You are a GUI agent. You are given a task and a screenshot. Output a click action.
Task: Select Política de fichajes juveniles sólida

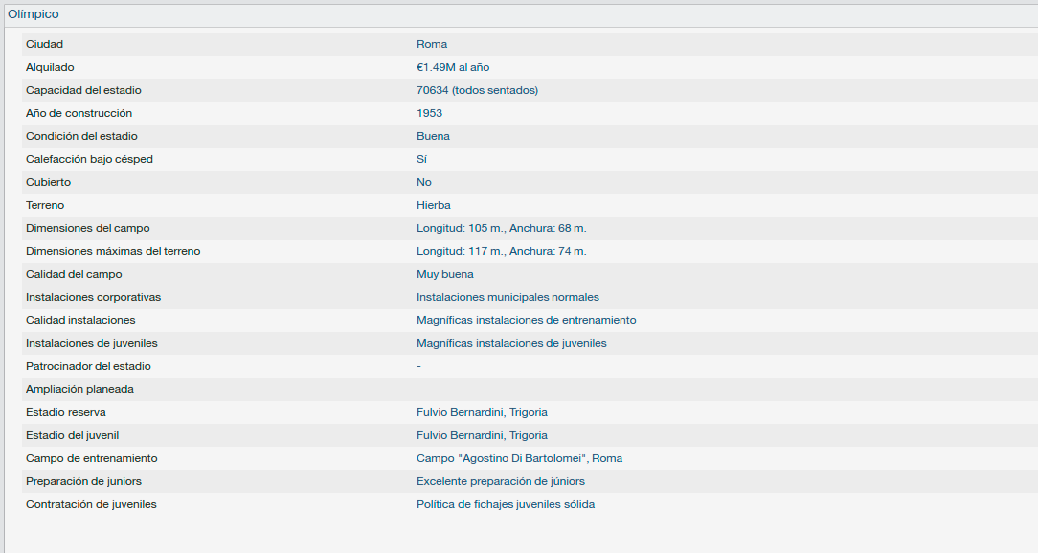(x=505, y=505)
